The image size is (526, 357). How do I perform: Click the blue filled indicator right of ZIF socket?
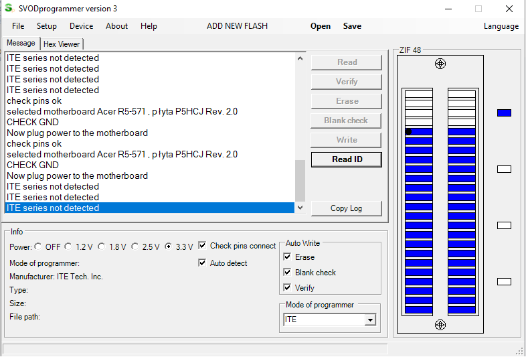pos(504,113)
